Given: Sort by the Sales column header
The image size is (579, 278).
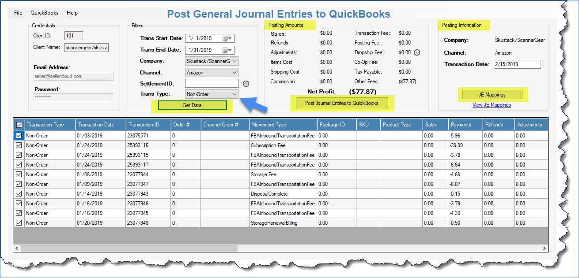Looking at the screenshot, I should (x=435, y=125).
